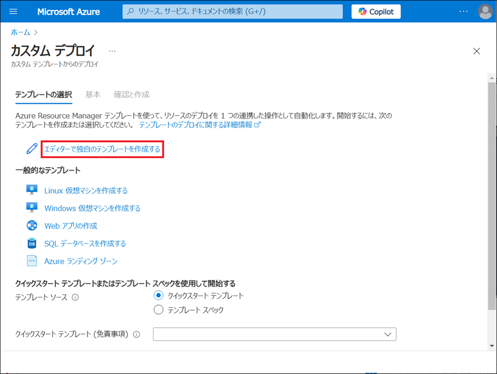The height and width of the screenshot is (374, 497).
Task: Focus the Azure resource search box
Action: tap(233, 12)
